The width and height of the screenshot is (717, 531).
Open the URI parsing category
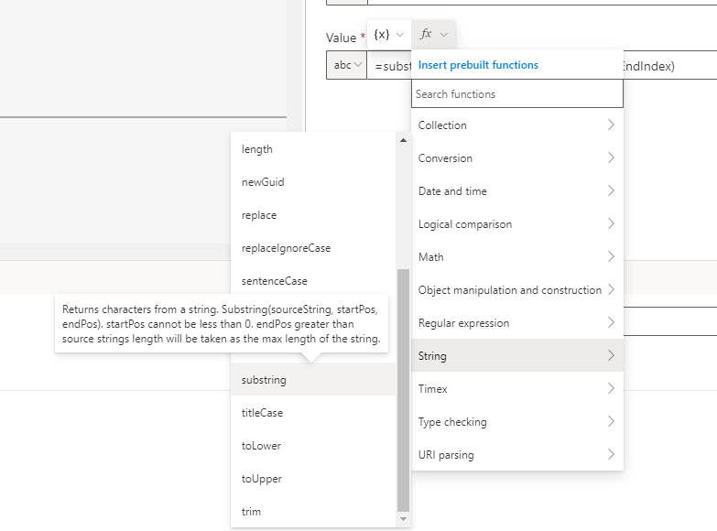[516, 455]
